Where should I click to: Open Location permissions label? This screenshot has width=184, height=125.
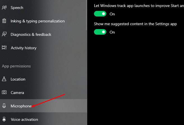click(18, 79)
